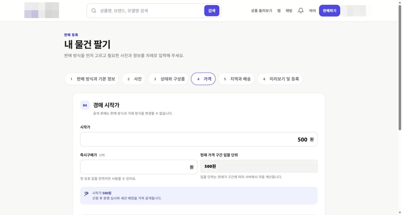This screenshot has height=215, width=402.
Task: Click the 즉시구매가 선택 label
Action: pyautogui.click(x=92, y=155)
